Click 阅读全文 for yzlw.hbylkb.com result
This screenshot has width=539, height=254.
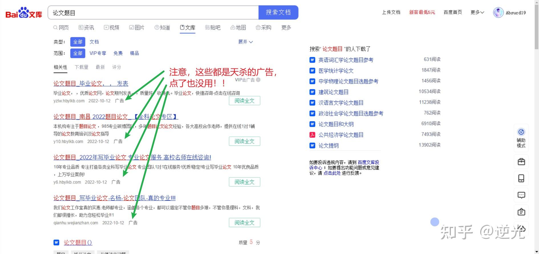(x=244, y=101)
